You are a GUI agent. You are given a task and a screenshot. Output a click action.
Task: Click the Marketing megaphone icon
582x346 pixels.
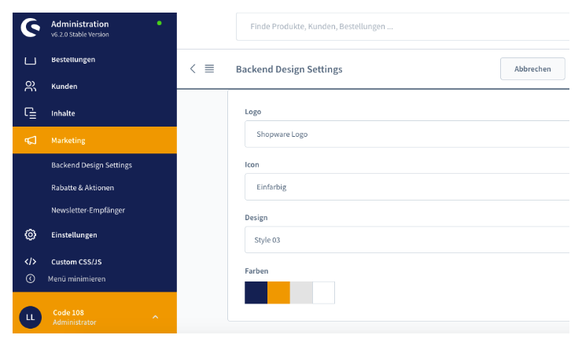[x=31, y=141]
